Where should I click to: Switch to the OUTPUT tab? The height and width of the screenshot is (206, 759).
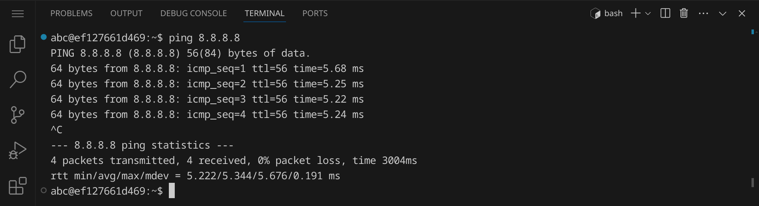click(126, 13)
